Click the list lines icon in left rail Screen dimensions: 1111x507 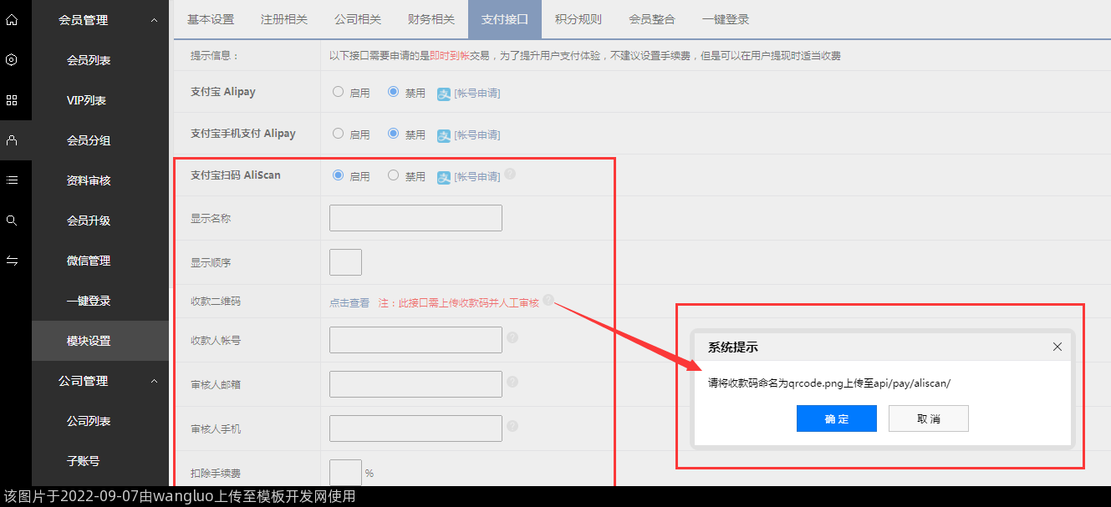click(12, 180)
